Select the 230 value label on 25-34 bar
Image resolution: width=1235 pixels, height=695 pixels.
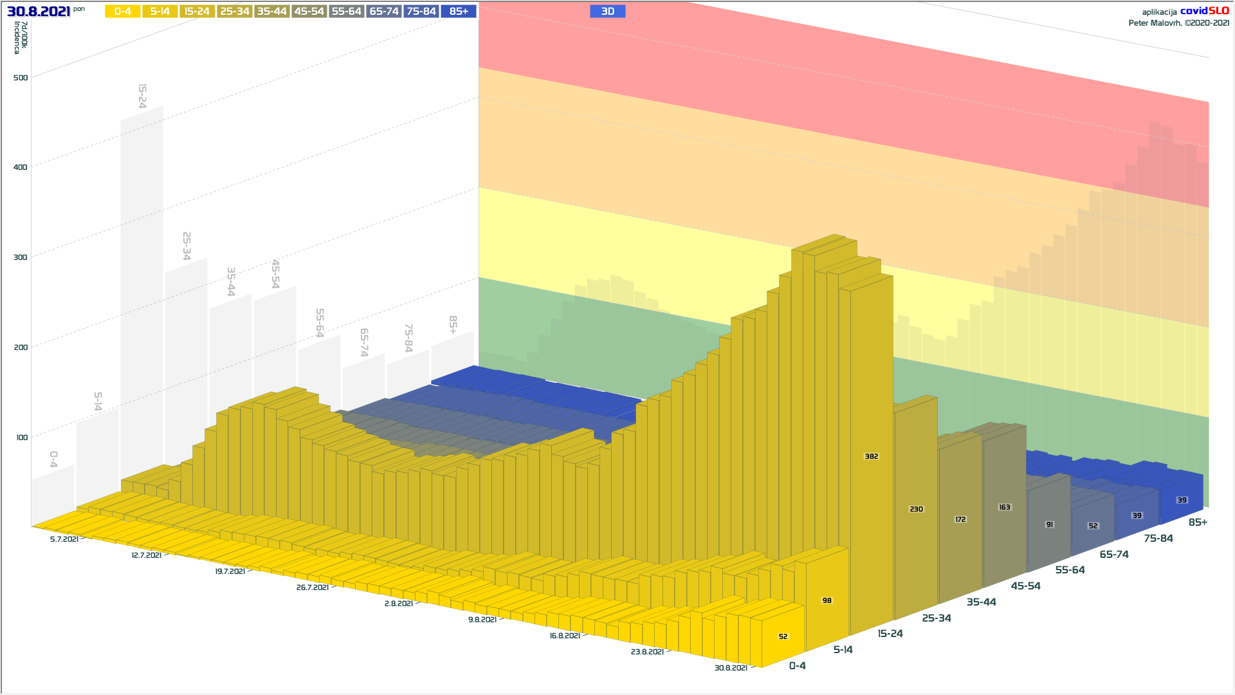pyautogui.click(x=916, y=509)
